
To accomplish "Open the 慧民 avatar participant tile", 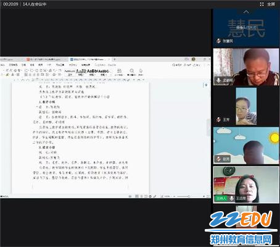I will click(246, 28).
